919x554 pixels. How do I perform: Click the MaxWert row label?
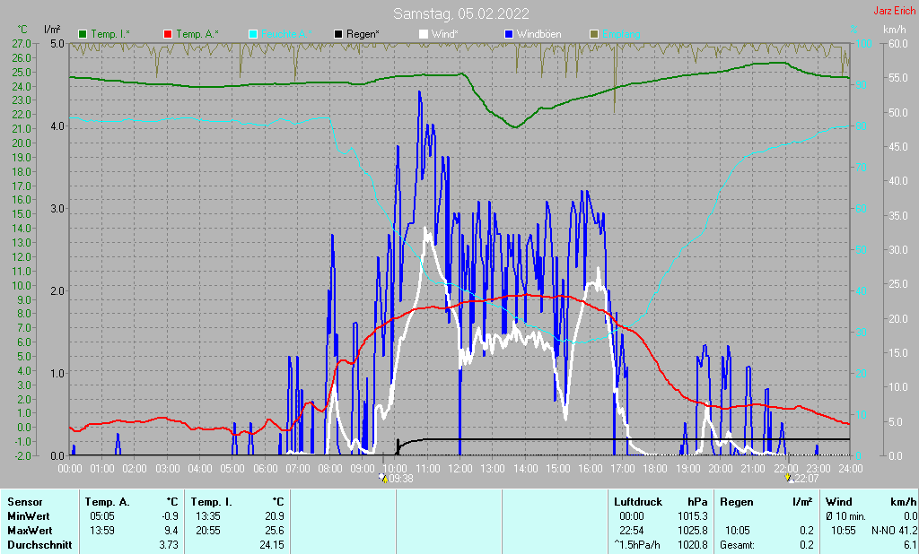coord(30,531)
